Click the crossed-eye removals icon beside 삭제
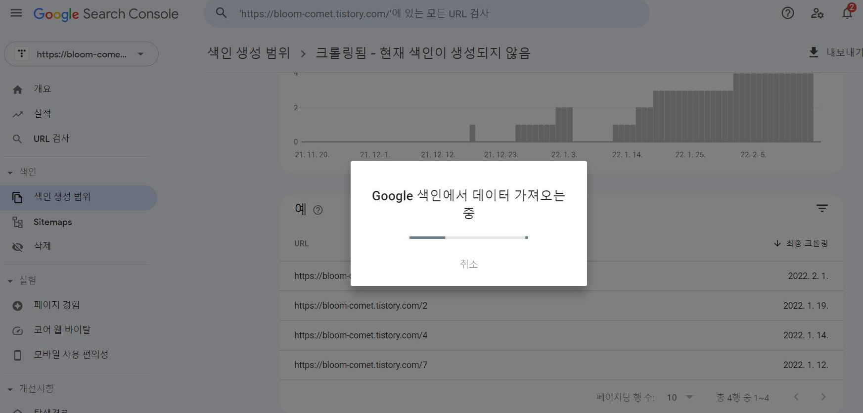Screen dimensions: 863x413 click(17, 246)
